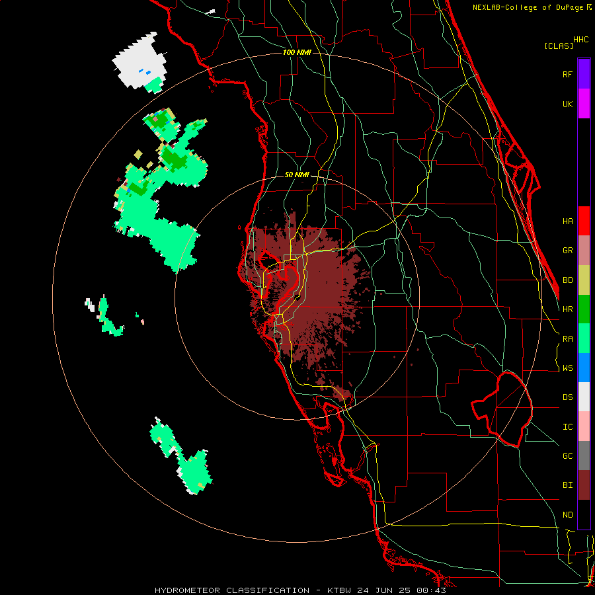Click the BI dark red legend swatch

click(x=584, y=485)
